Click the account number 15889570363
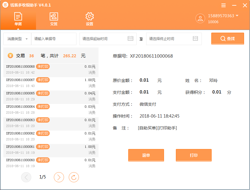Image resolution: width=250 pixels, height=190 pixels. (221, 16)
